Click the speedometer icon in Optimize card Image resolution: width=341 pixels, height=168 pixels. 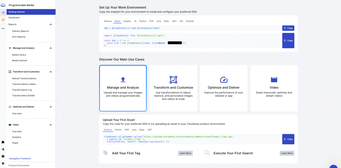224,80
